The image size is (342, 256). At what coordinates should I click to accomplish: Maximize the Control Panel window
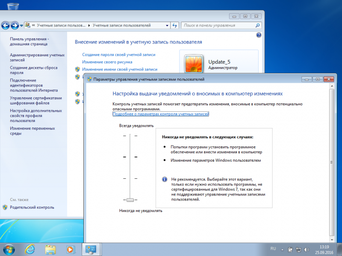245,16
